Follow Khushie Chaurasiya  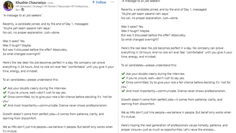99,2
